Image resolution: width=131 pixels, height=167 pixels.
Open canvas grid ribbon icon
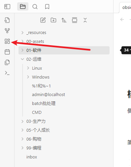coord(7,41)
